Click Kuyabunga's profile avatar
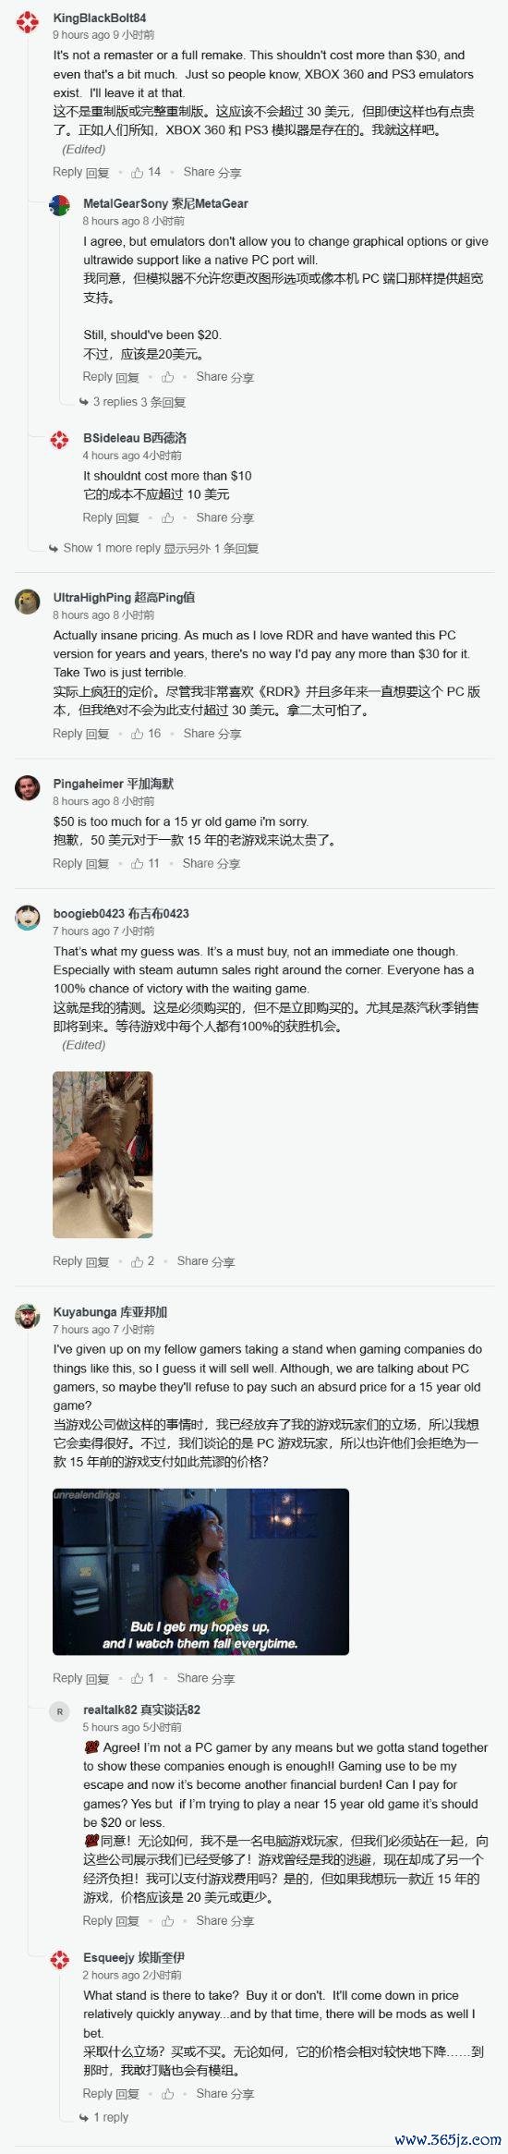The image size is (508, 2154). pyautogui.click(x=28, y=1317)
